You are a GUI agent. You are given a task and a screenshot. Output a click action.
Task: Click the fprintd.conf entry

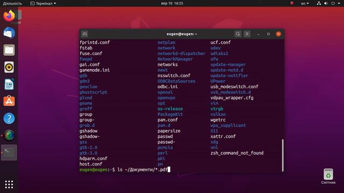click(x=95, y=42)
